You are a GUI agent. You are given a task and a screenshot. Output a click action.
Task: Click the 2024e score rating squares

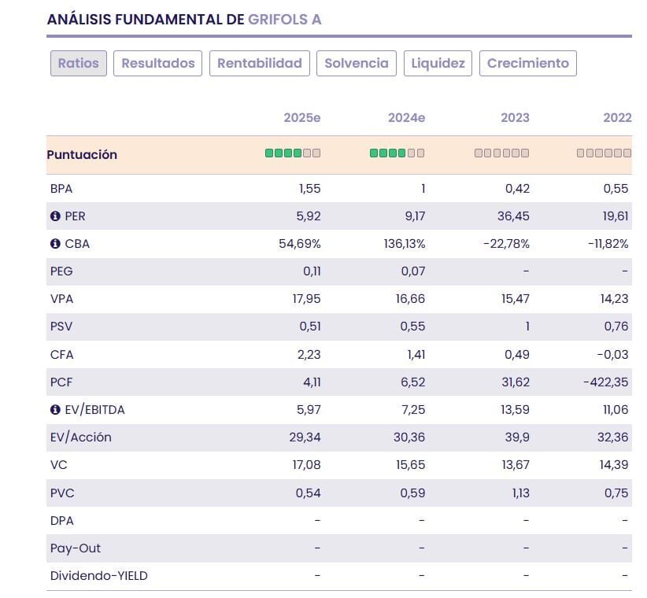(397, 153)
